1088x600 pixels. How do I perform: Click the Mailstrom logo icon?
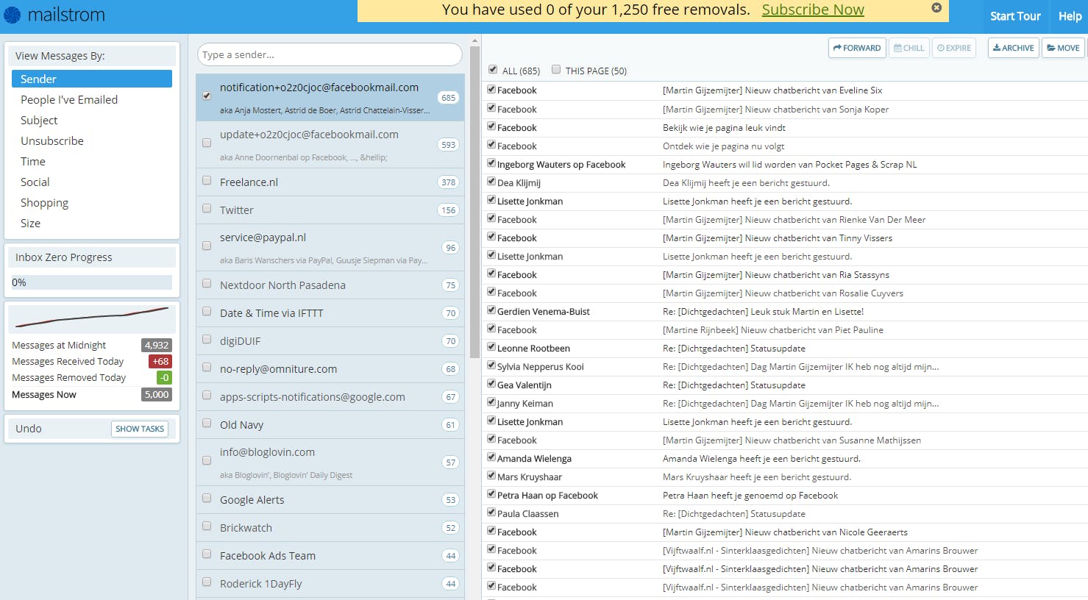pyautogui.click(x=13, y=15)
